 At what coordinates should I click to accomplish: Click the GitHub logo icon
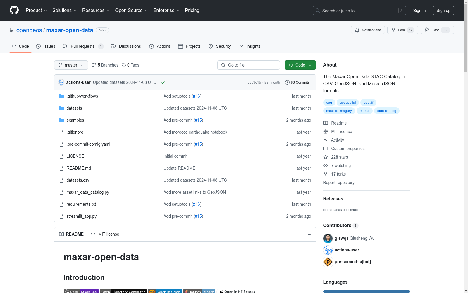pos(14,10)
